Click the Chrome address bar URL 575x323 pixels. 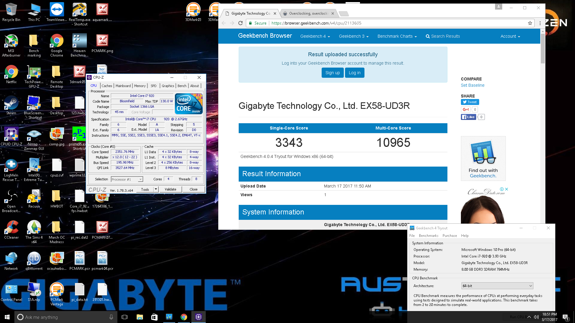tap(316, 23)
